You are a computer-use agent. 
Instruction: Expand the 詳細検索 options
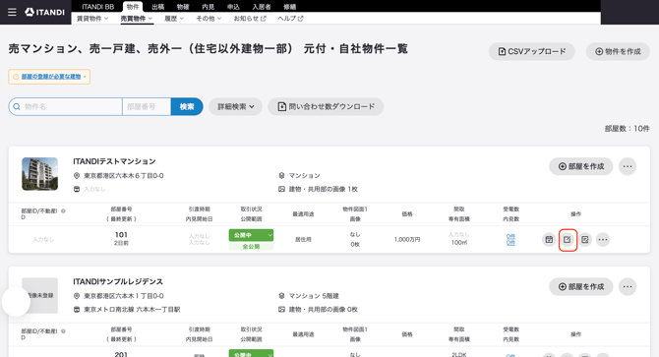tap(235, 106)
